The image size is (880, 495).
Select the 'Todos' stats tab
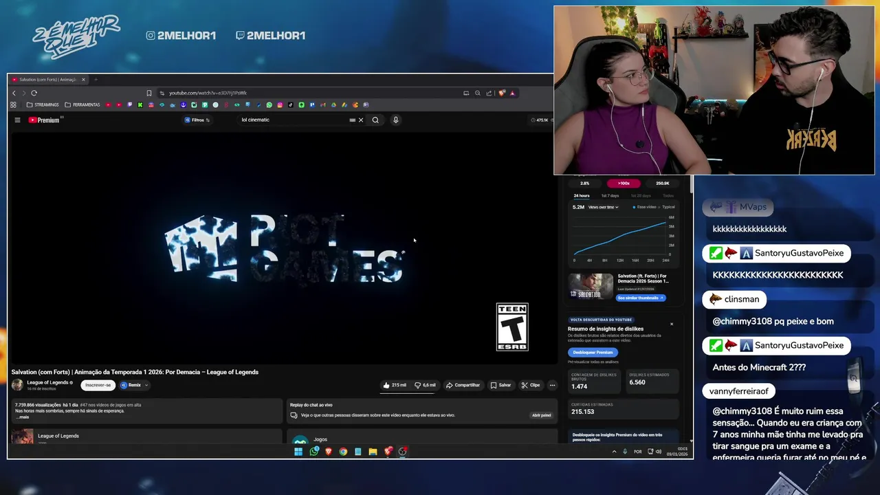coord(668,196)
